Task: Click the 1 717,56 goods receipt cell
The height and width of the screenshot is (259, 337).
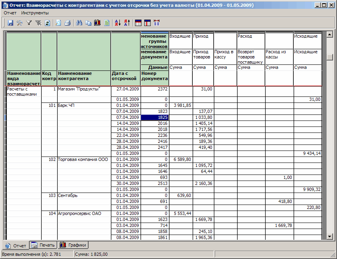Action: tap(203, 130)
